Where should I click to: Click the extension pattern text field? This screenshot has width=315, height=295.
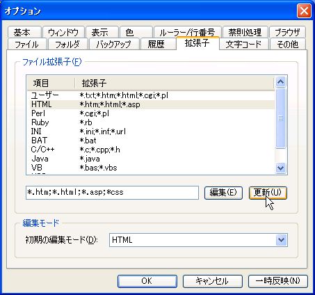tap(113, 193)
